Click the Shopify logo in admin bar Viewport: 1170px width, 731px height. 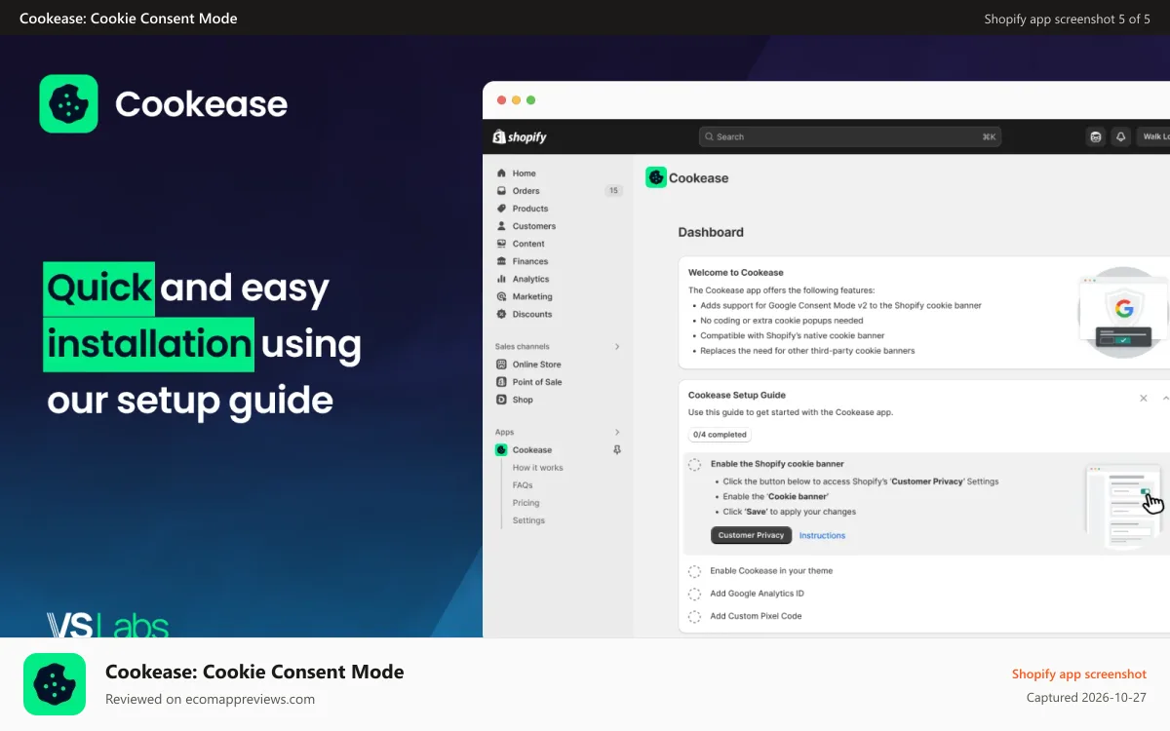click(520, 136)
